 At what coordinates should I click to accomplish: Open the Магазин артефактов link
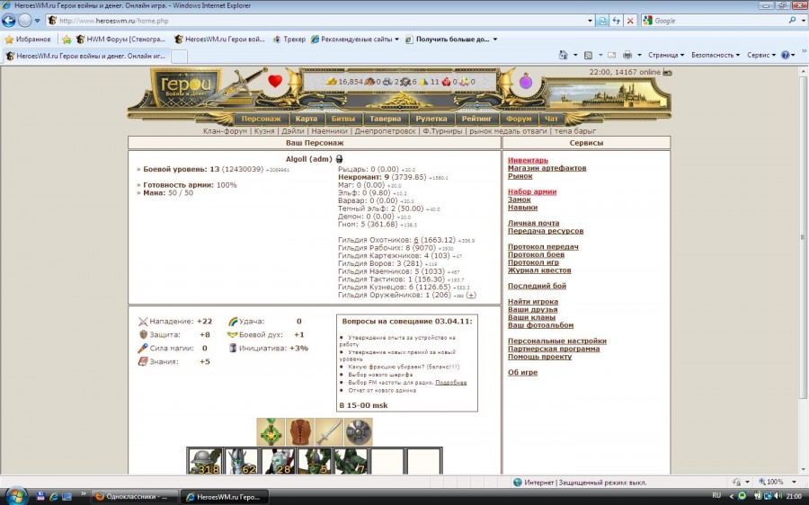(x=547, y=168)
